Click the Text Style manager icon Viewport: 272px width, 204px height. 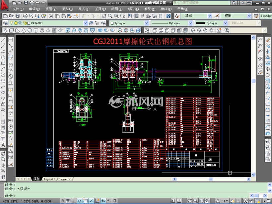coord(177,16)
